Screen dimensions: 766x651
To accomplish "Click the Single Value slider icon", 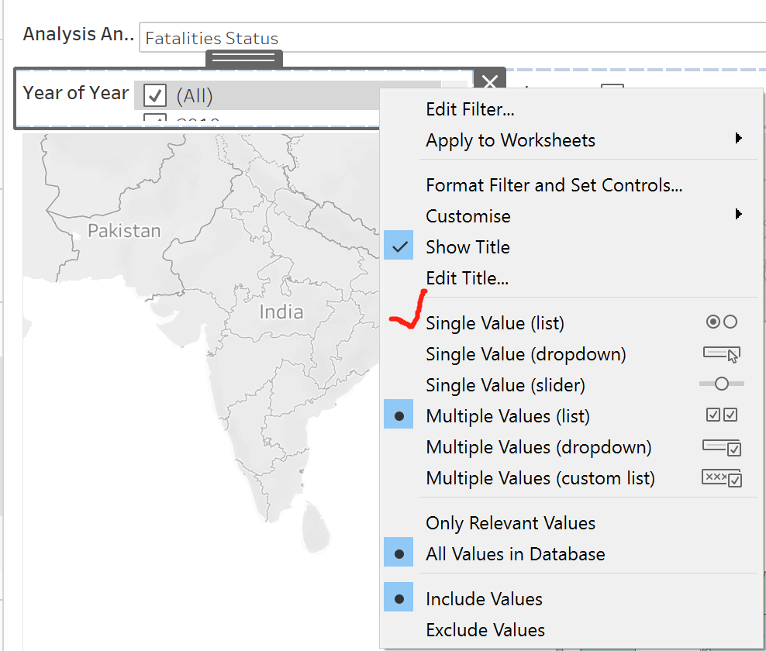I will 721,384.
